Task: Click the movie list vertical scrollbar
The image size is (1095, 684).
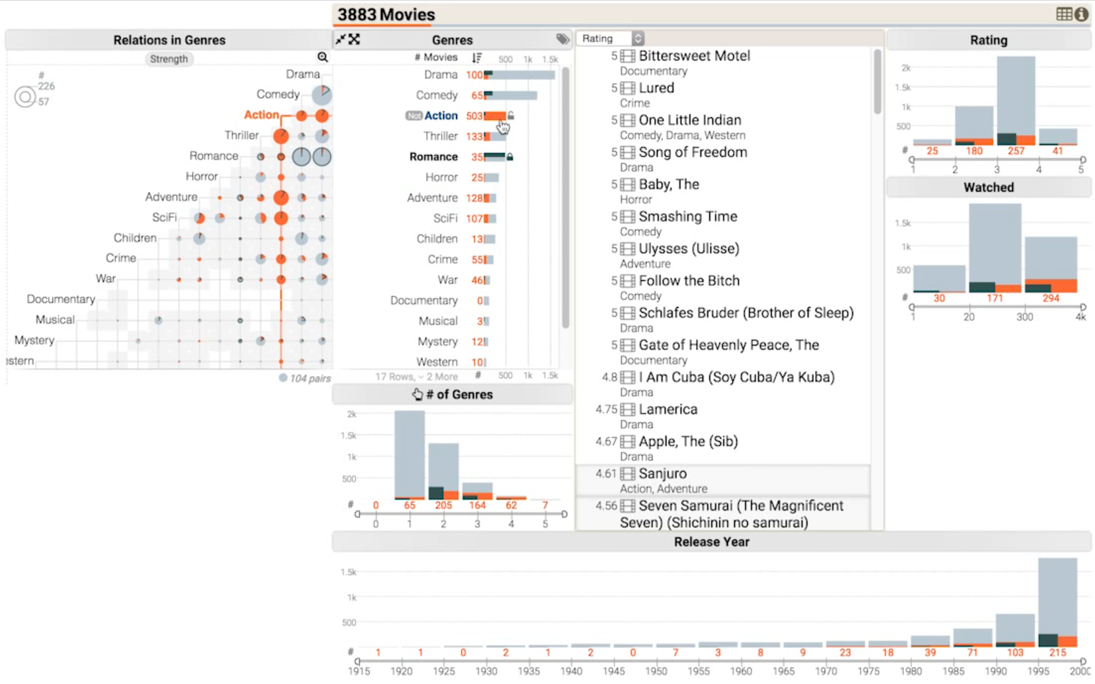Action: point(877,81)
